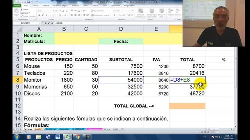Customize the quick access toolbar dropdown
This screenshot has height=140, width=250.
(x=37, y=2)
